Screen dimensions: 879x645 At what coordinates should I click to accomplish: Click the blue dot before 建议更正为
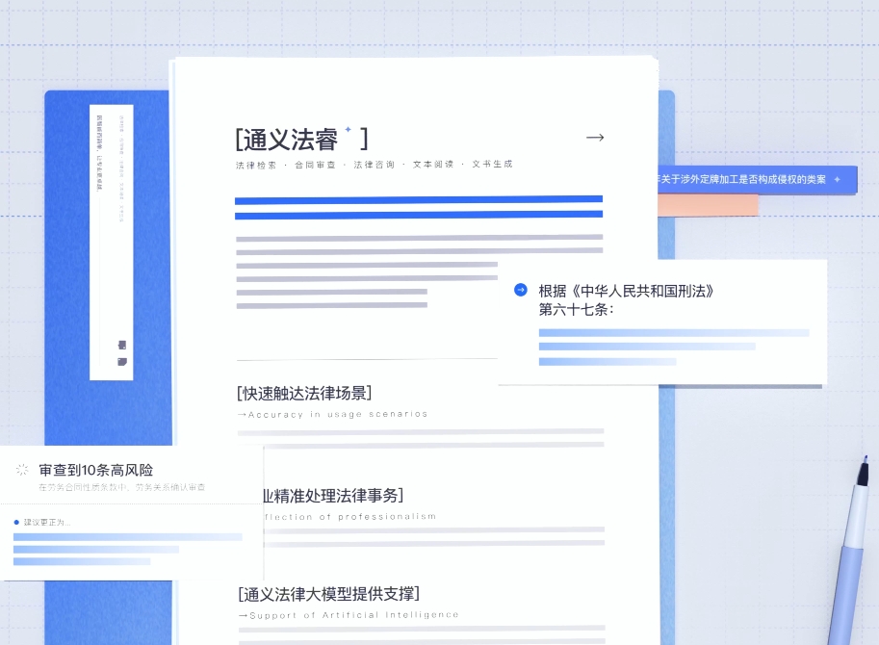click(x=16, y=523)
